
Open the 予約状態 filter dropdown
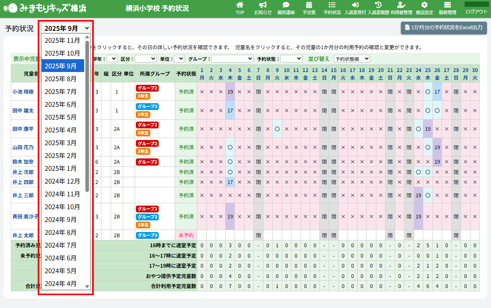[291, 59]
